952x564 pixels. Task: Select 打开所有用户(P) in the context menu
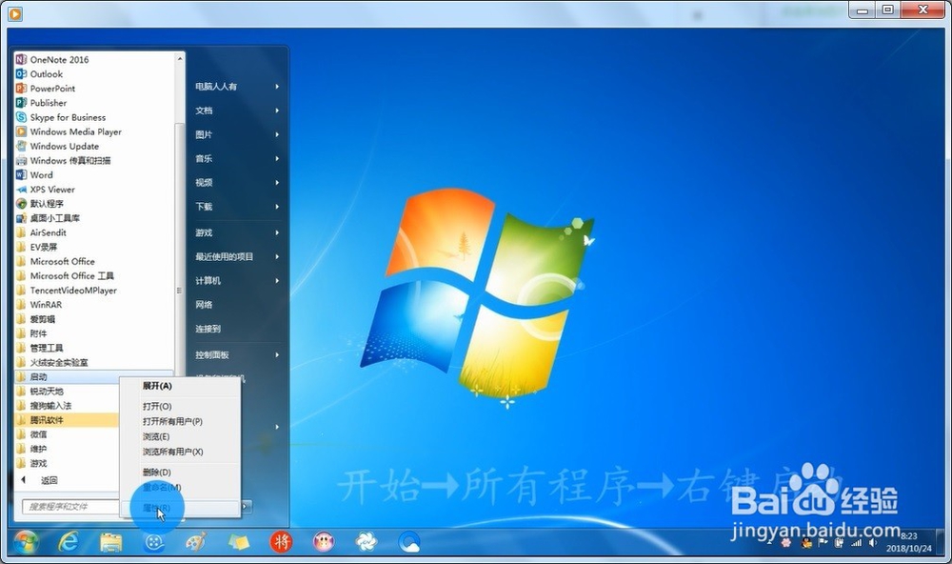tap(180, 422)
